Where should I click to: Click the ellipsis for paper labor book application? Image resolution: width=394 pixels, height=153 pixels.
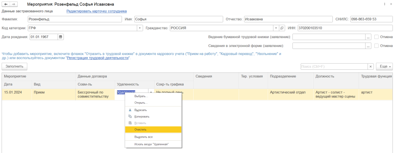click(368, 37)
